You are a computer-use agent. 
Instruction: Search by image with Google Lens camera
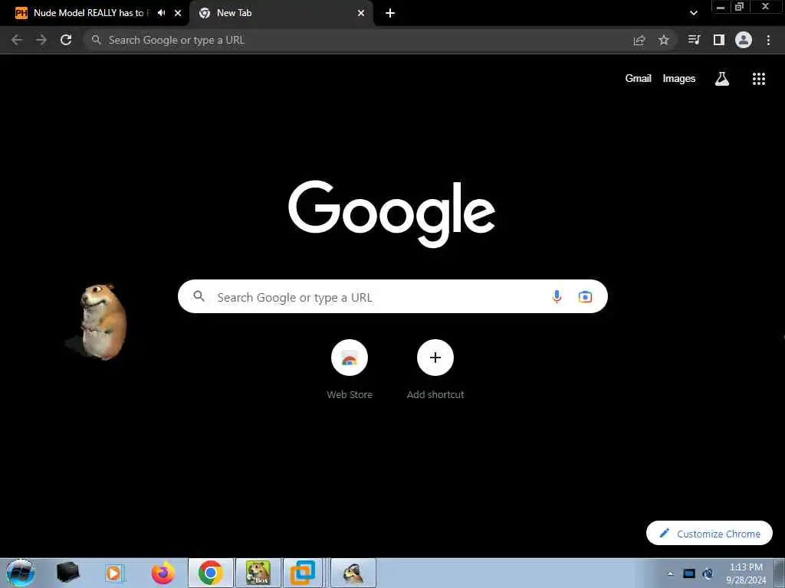585,296
